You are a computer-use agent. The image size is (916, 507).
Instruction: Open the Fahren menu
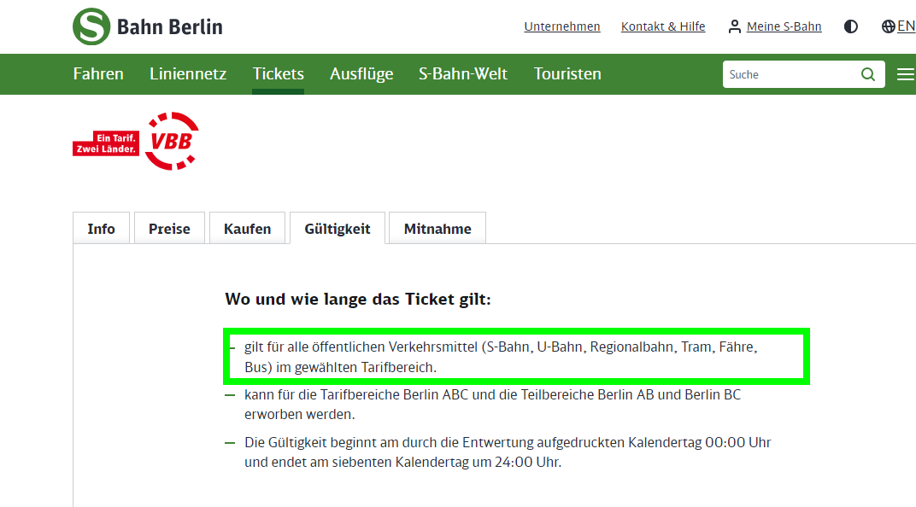[98, 74]
